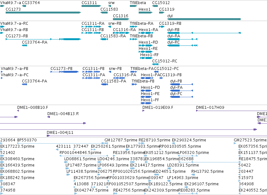
Task: Click the srw-RB transcript label
Action: click(115, 24)
